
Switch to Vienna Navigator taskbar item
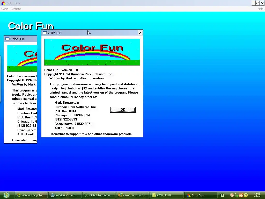(x=31, y=195)
